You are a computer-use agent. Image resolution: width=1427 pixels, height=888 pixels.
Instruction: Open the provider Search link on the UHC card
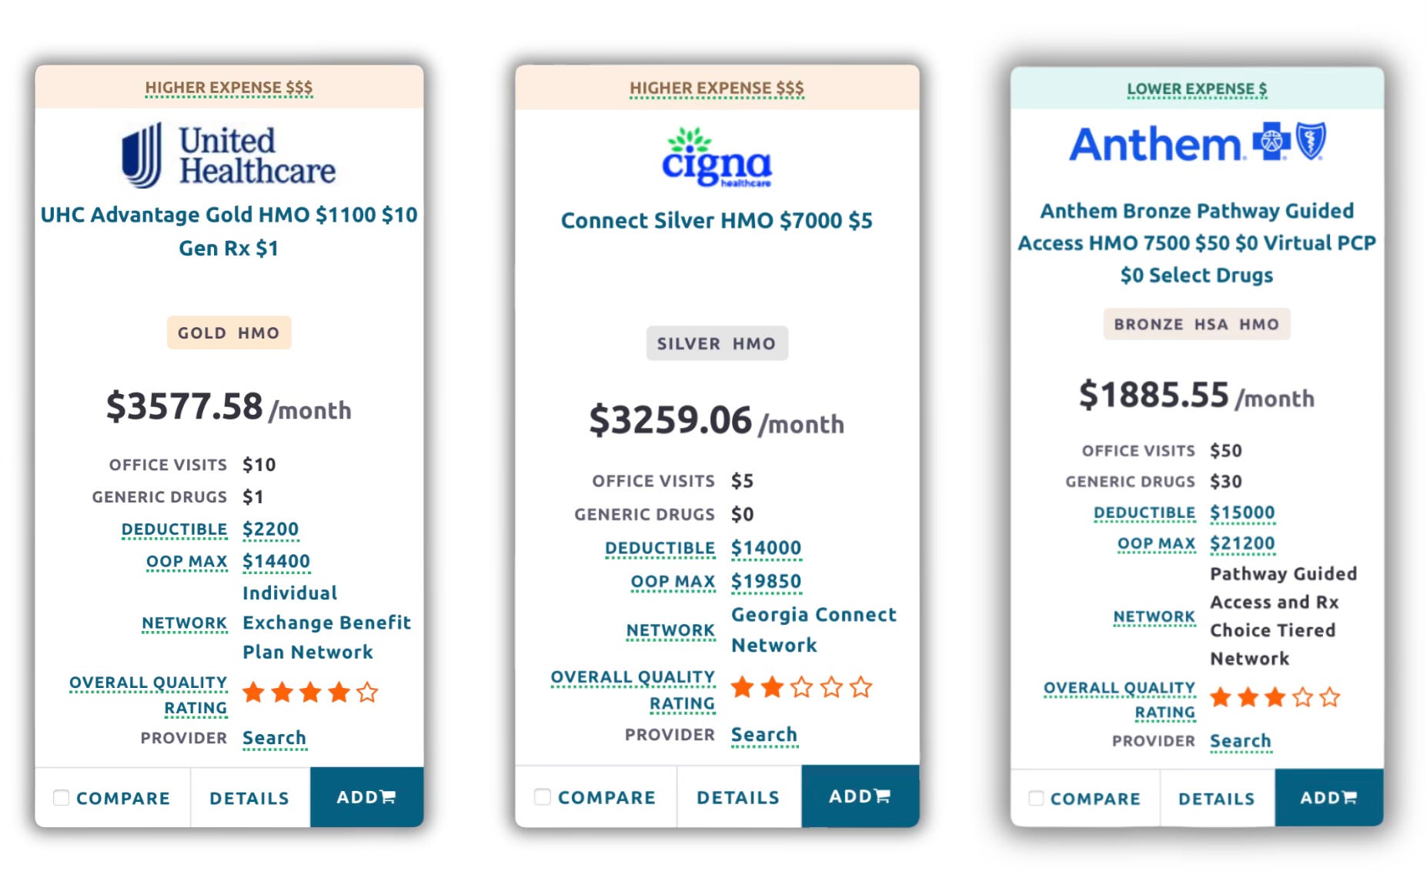point(275,738)
